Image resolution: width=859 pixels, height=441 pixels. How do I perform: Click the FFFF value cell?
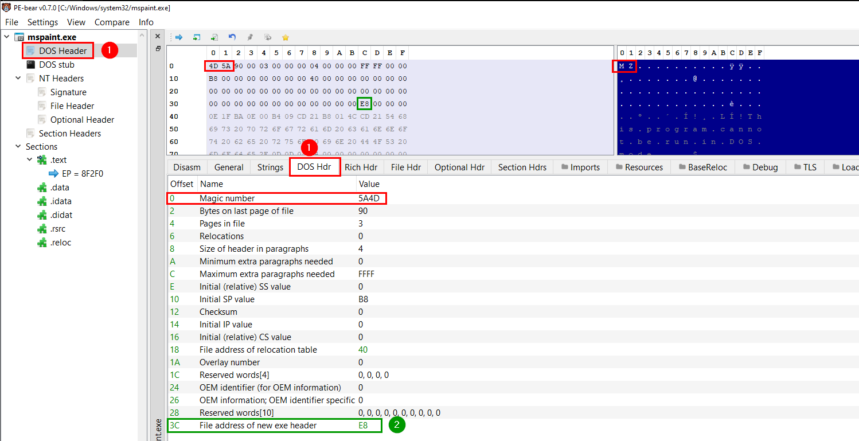pyautogui.click(x=366, y=274)
